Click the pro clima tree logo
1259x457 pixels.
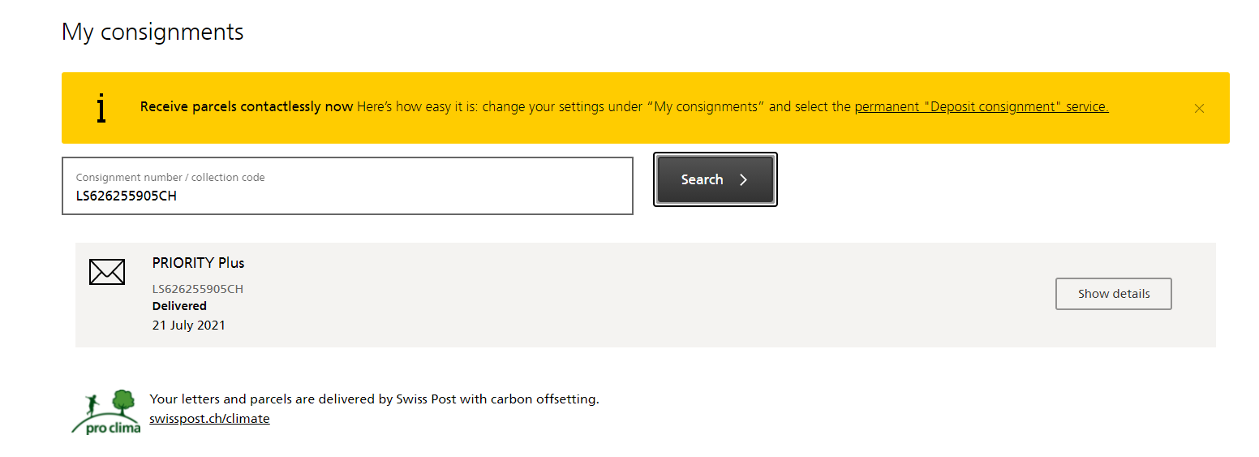[x=106, y=412]
